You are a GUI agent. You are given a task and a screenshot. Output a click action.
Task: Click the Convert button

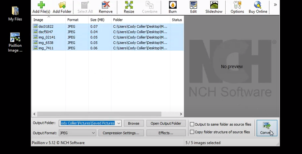tap(267, 128)
